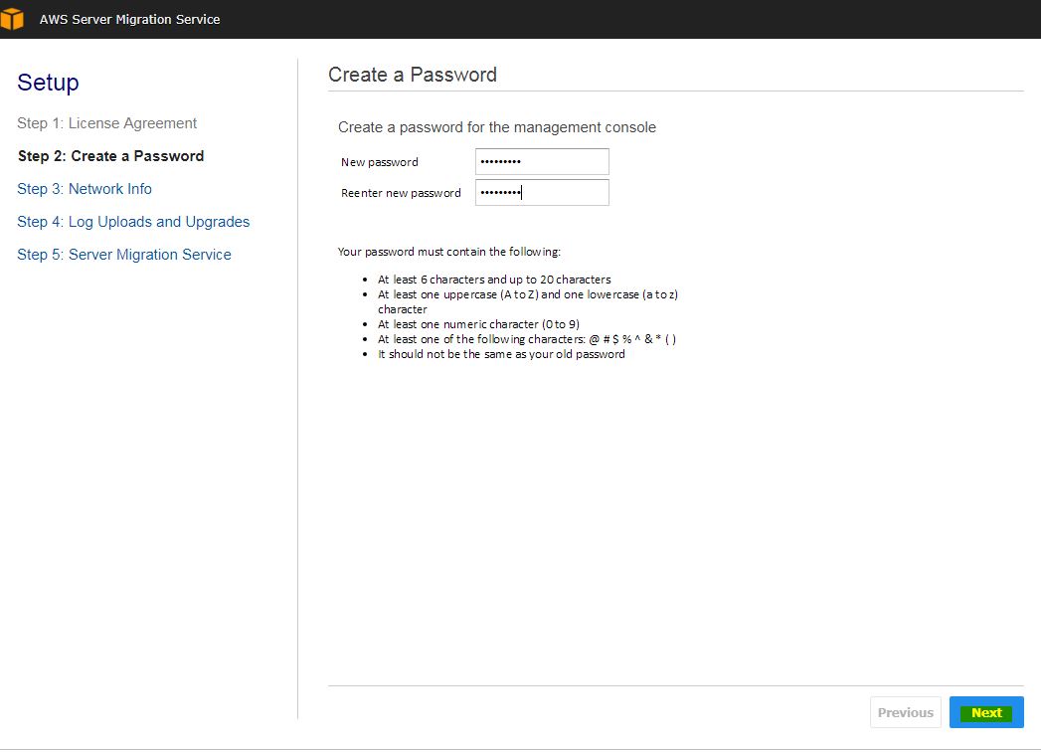Click the numeric character requirement bullet
Image resolution: width=1041 pixels, height=752 pixels.
point(478,324)
